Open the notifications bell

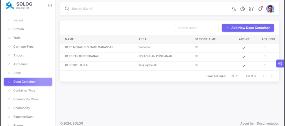[x=260, y=9]
